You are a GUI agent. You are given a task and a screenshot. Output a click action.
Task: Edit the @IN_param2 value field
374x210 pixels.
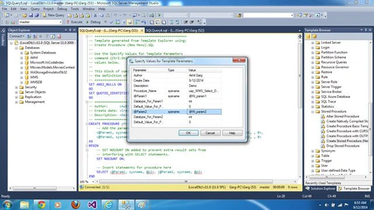pyautogui.click(x=205, y=111)
